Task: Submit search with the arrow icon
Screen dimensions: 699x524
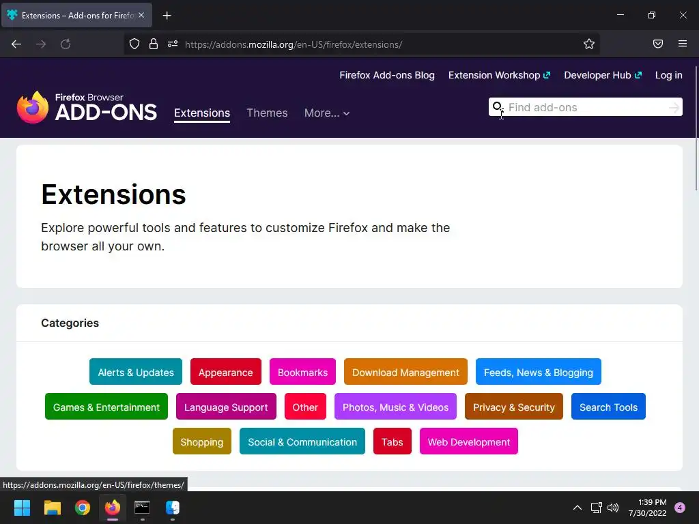Action: coord(674,107)
